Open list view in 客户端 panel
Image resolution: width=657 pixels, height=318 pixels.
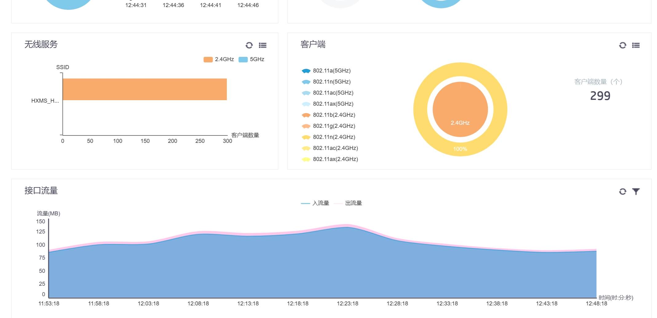click(x=636, y=45)
